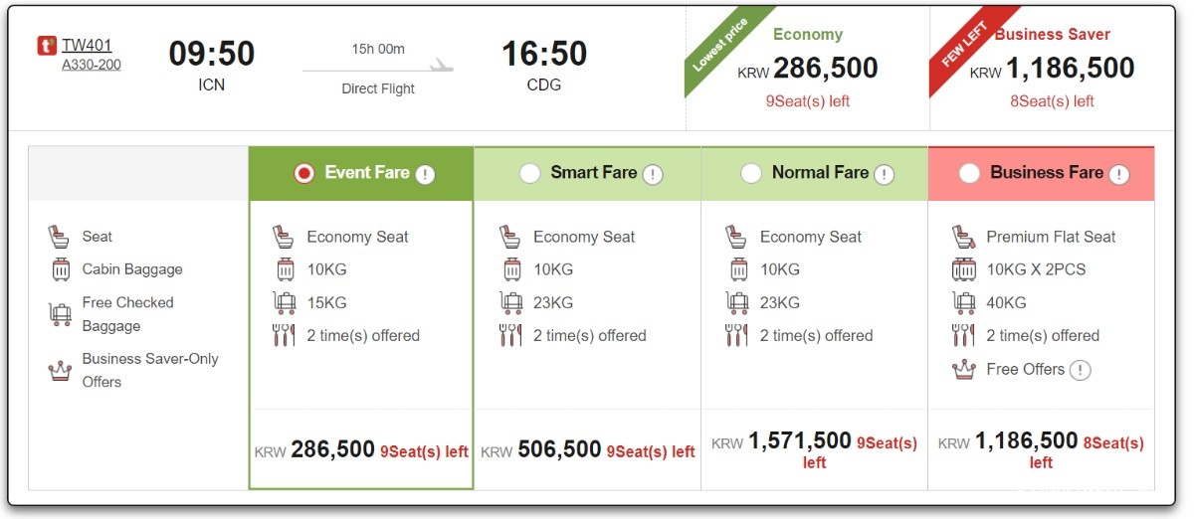
Task: Show info for Business Fare
Action: 1119,174
